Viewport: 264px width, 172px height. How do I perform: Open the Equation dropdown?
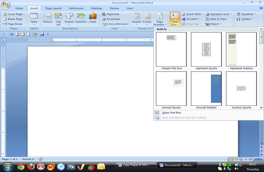(246, 14)
